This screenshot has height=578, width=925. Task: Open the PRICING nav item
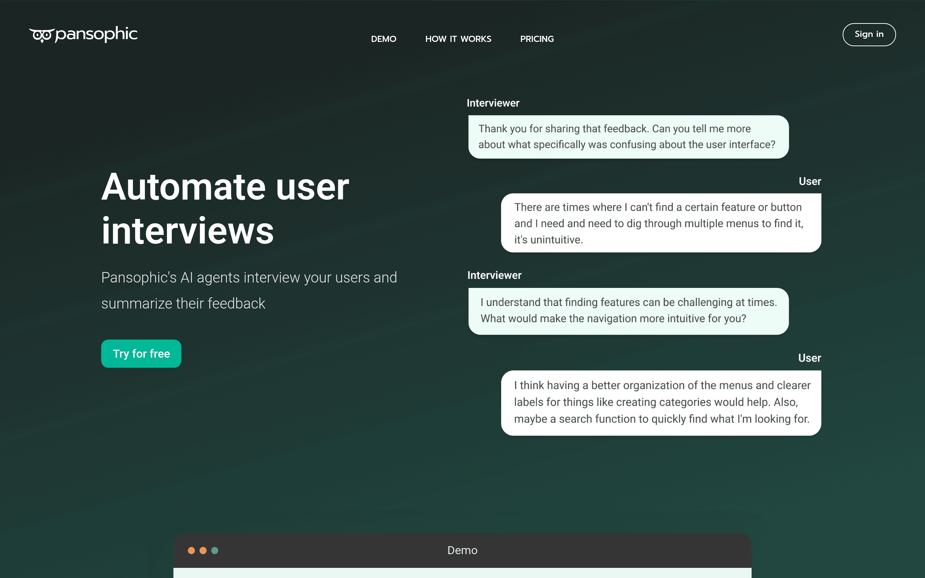[537, 39]
